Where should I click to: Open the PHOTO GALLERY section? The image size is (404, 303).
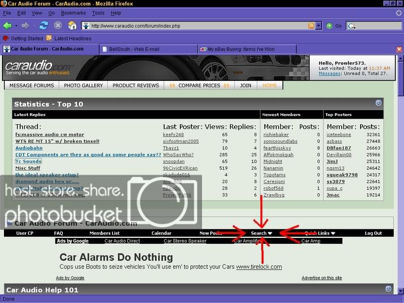tap(83, 85)
